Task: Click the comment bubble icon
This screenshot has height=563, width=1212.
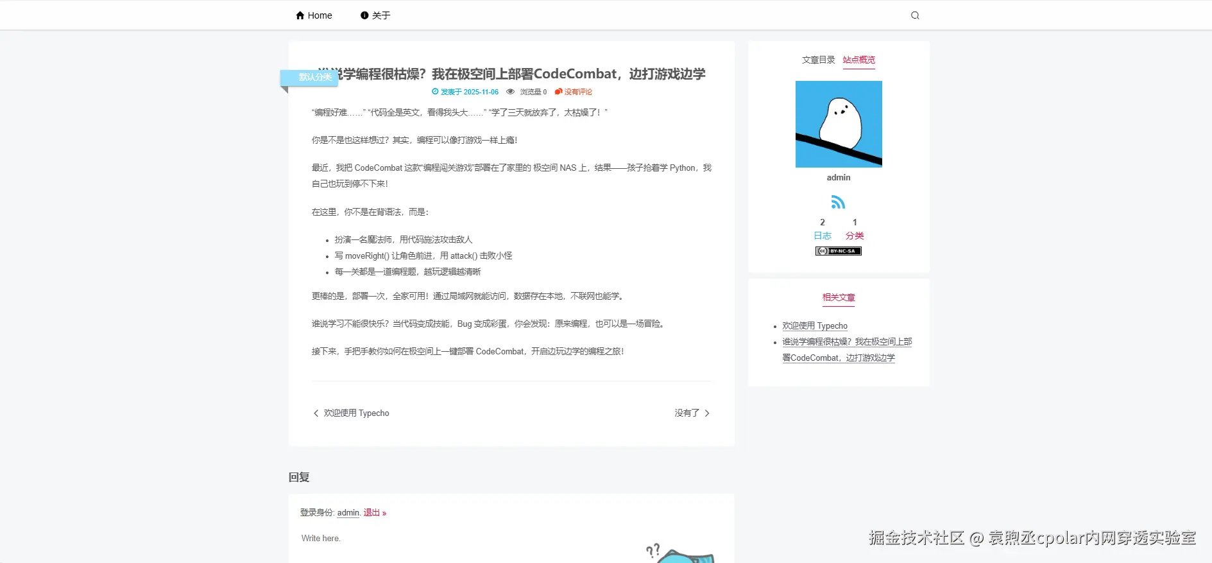Action: pyautogui.click(x=558, y=92)
